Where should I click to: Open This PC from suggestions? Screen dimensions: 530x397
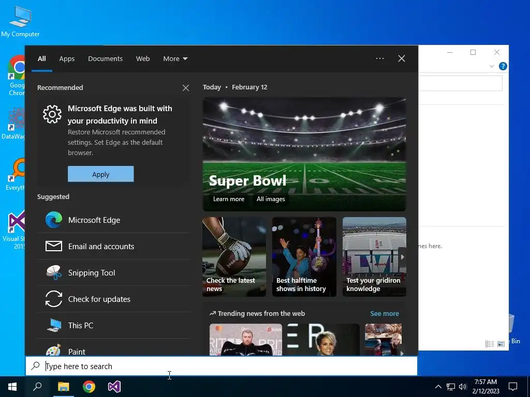click(x=113, y=326)
